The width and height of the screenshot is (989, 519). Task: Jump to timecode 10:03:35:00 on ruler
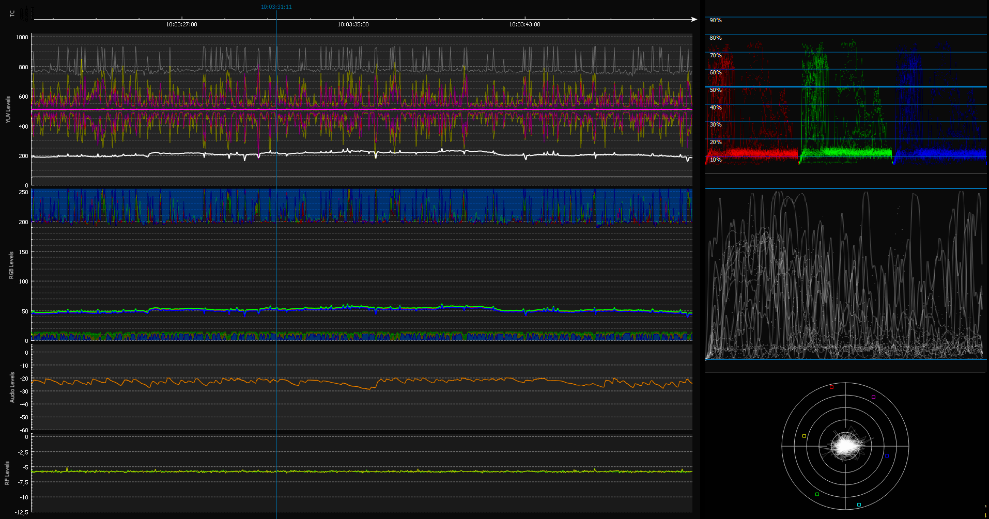[x=353, y=24]
